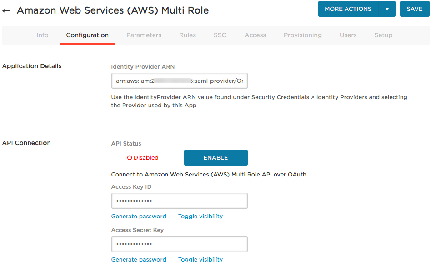
Task: Click the MORE ACTIONS button
Action: click(348, 9)
